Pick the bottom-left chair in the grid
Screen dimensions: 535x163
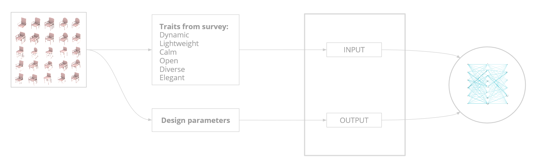(x=20, y=79)
